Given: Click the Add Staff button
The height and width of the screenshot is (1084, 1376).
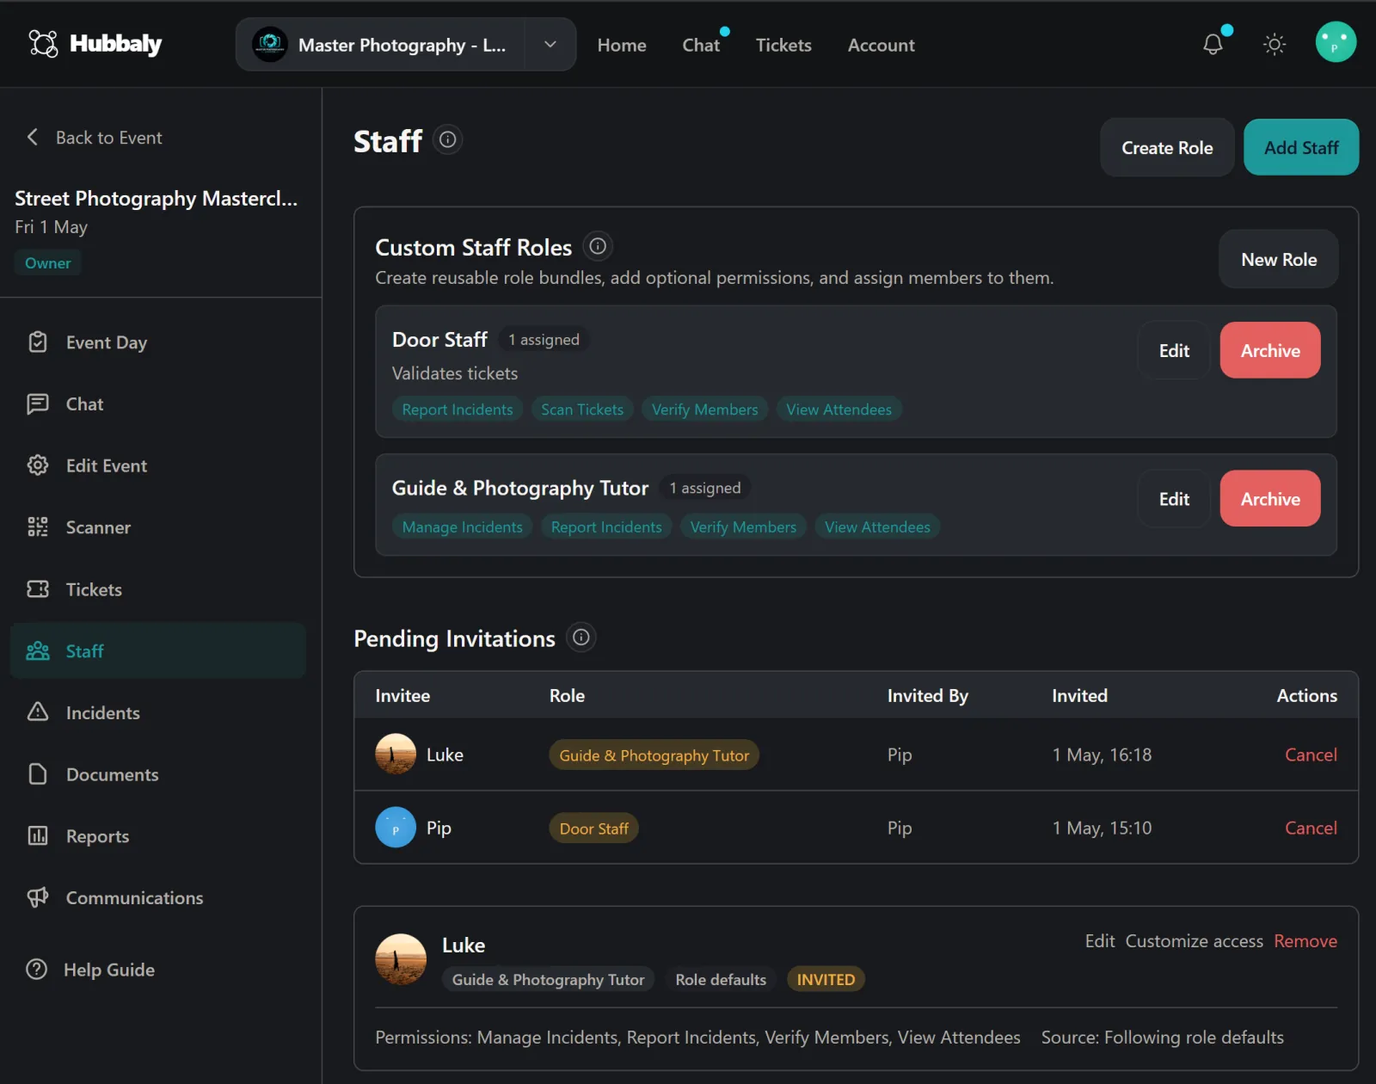Looking at the screenshot, I should pyautogui.click(x=1301, y=147).
